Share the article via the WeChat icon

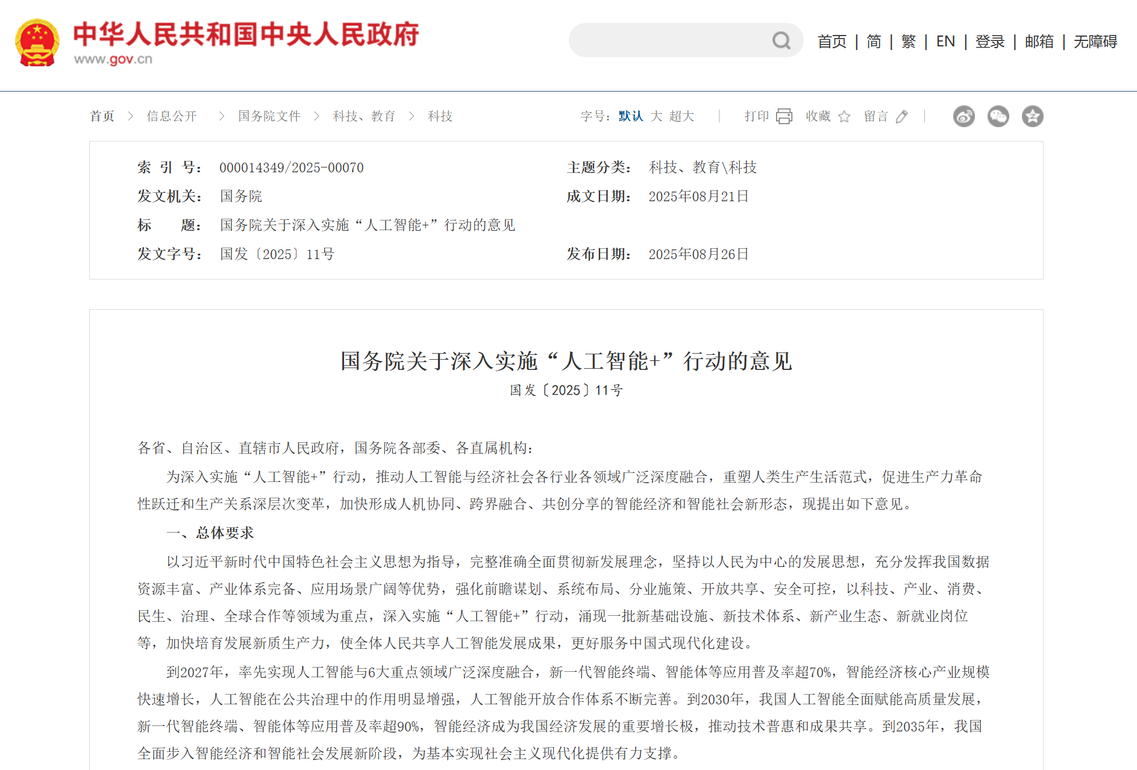point(998,116)
